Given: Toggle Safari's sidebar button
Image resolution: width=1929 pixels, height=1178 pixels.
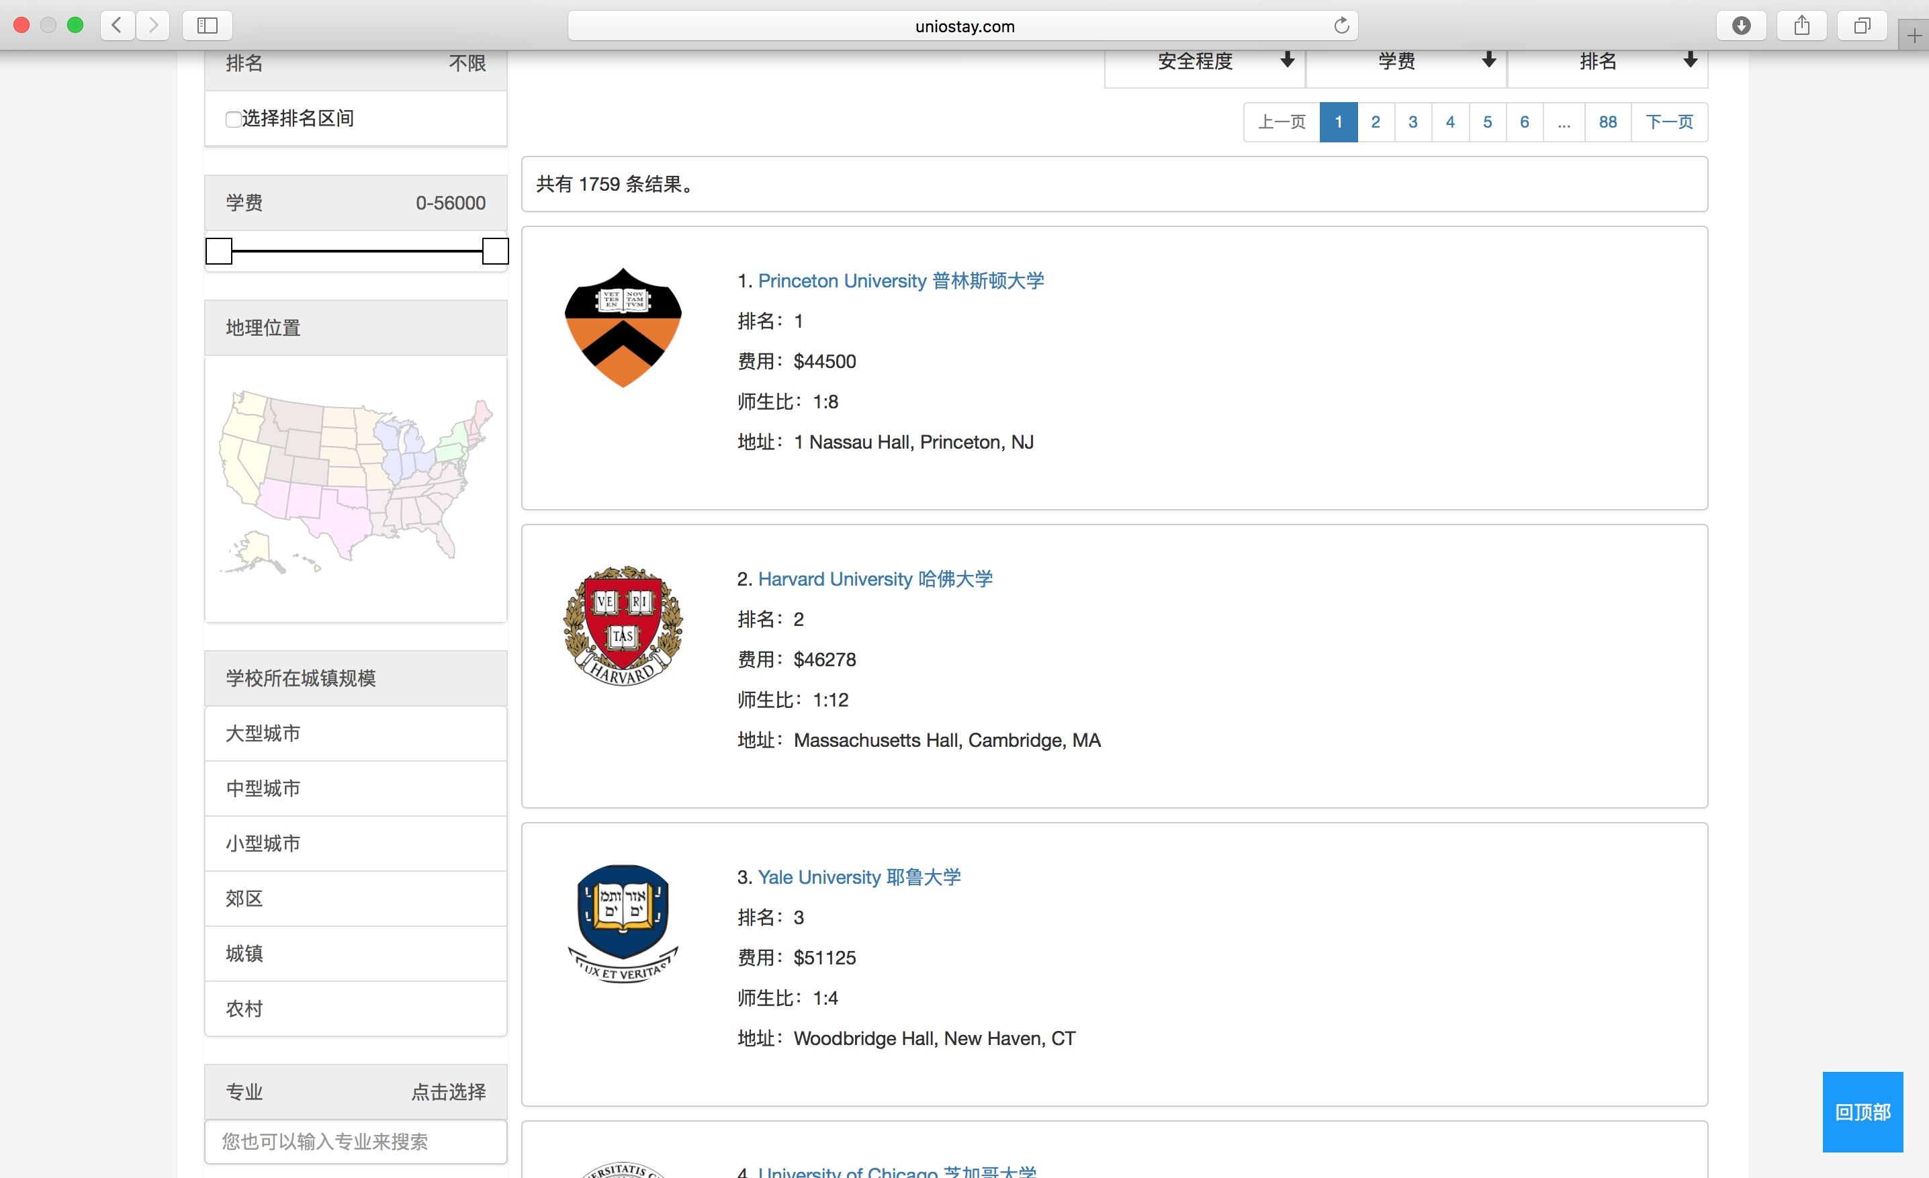Looking at the screenshot, I should (x=208, y=26).
